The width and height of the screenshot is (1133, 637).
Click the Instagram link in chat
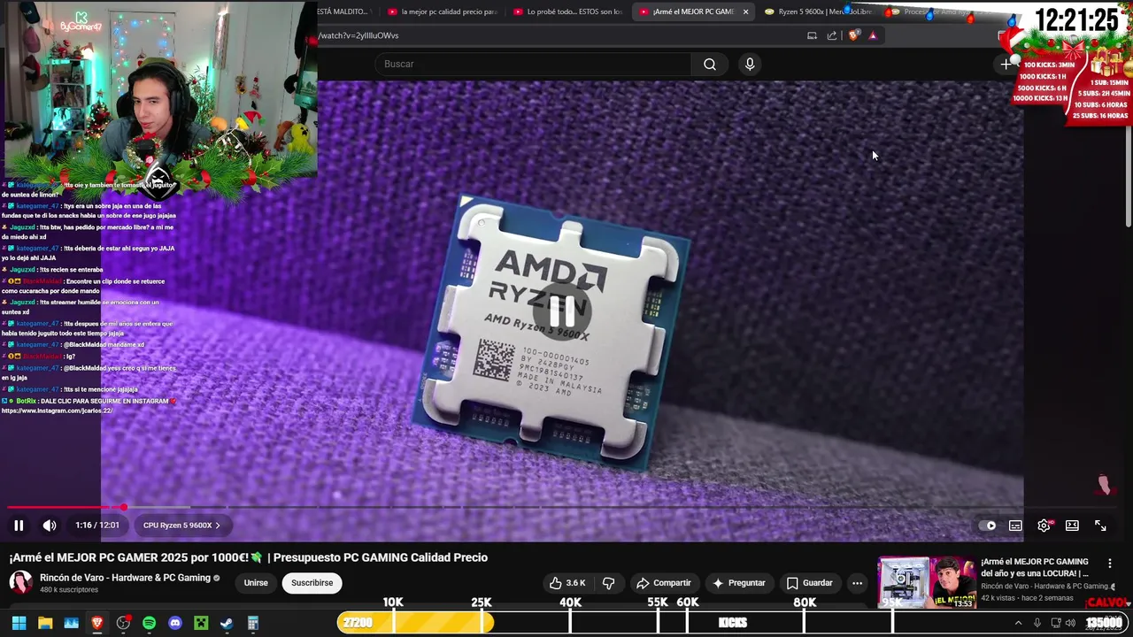(x=58, y=411)
